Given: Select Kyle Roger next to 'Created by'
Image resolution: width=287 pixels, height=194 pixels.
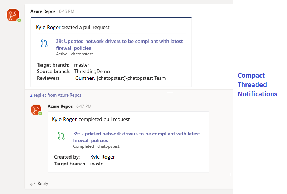Looking at the screenshot, I should point(102,157).
